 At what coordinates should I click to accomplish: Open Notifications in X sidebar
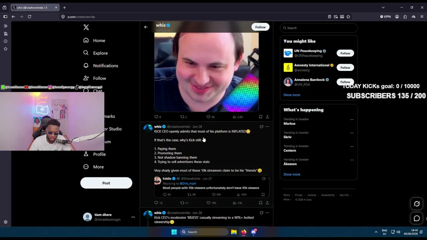point(101,66)
